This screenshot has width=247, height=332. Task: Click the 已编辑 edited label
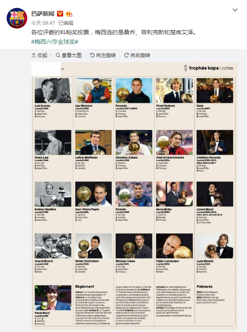click(66, 23)
